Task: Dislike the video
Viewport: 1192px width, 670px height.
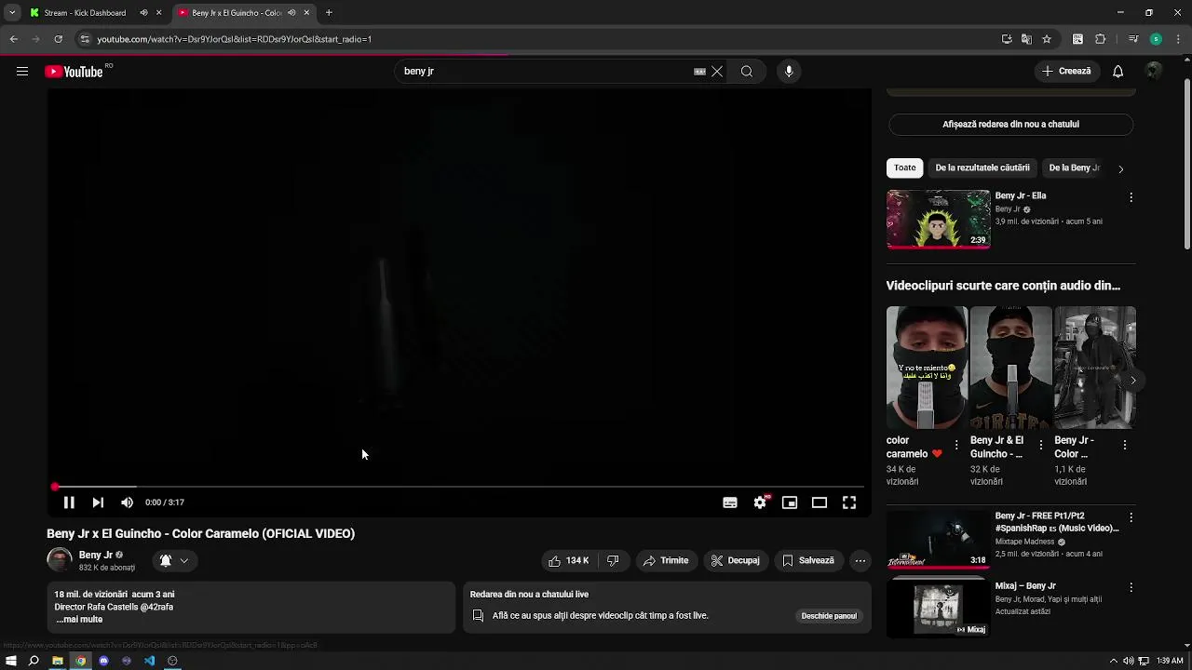Action: tap(613, 561)
